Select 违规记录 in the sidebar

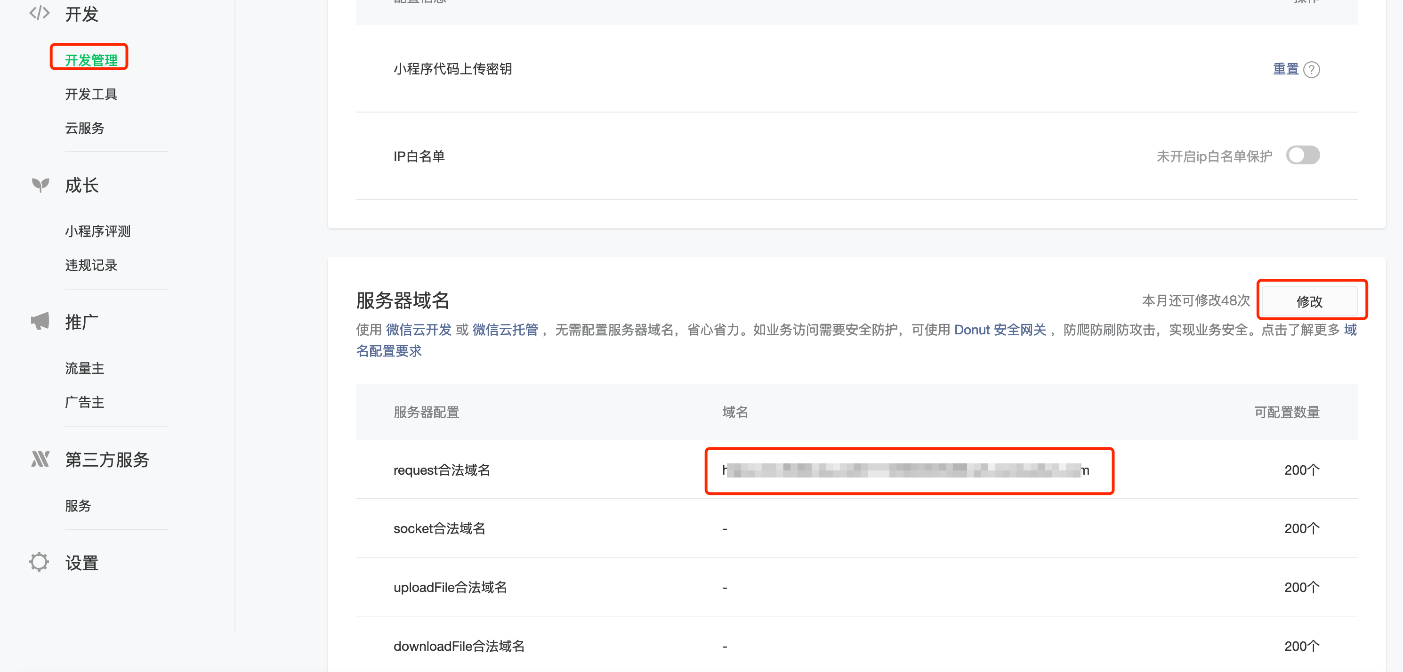pyautogui.click(x=91, y=265)
